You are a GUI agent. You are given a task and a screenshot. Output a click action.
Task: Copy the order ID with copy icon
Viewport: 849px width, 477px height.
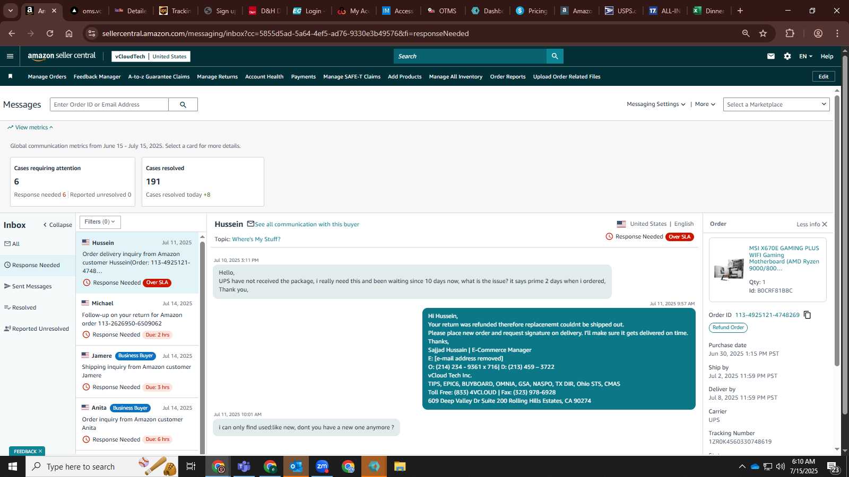click(808, 315)
